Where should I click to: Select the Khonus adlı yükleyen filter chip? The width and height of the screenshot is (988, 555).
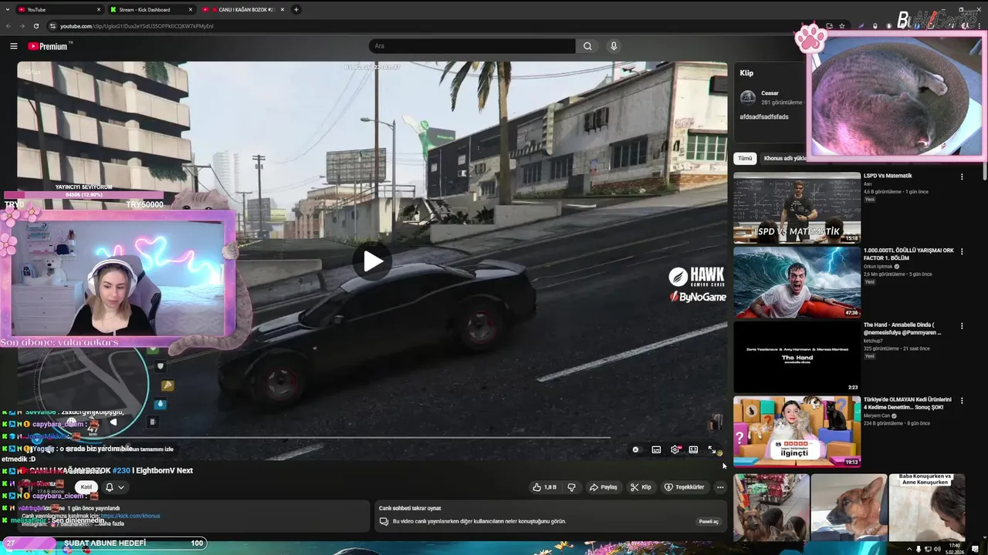click(784, 158)
